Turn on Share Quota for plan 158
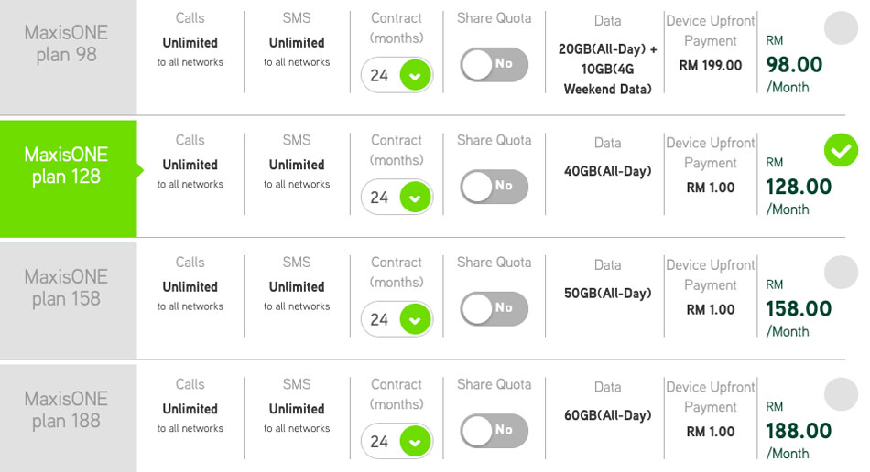870x472 pixels. pyautogui.click(x=494, y=308)
